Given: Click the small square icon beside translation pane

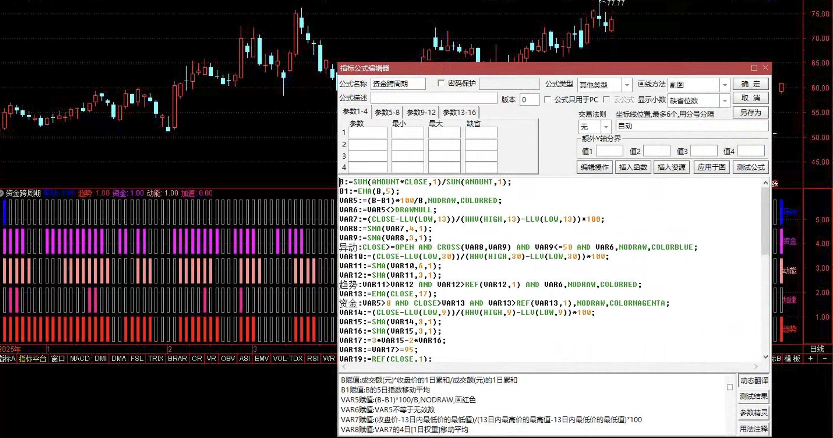Looking at the screenshot, I should (x=730, y=387).
